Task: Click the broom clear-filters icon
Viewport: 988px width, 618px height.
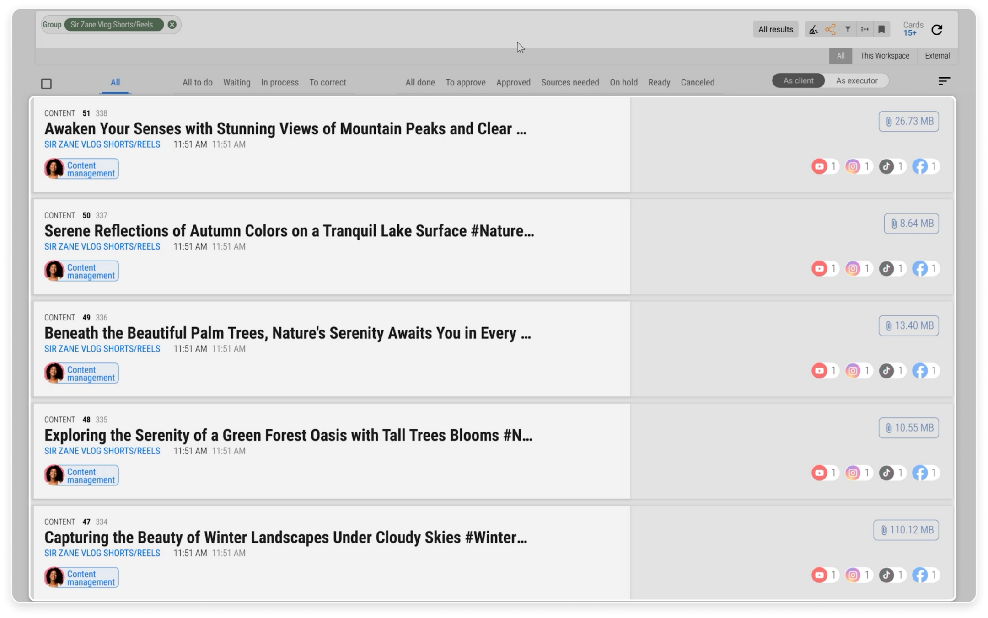Action: [x=813, y=30]
